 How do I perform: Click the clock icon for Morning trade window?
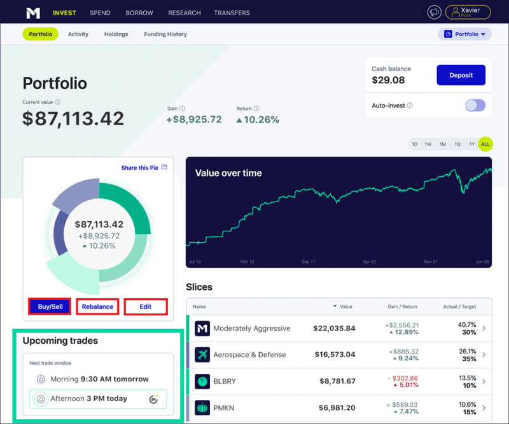coord(41,379)
